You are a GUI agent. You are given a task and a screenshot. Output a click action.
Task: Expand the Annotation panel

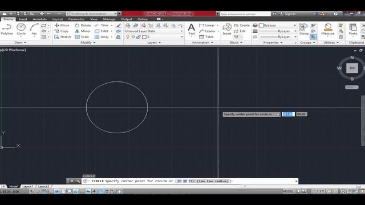pyautogui.click(x=202, y=43)
